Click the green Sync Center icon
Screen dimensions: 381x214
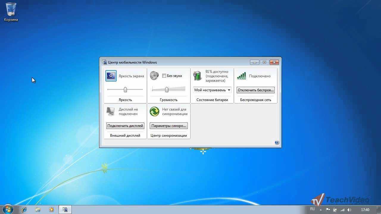[x=154, y=111]
